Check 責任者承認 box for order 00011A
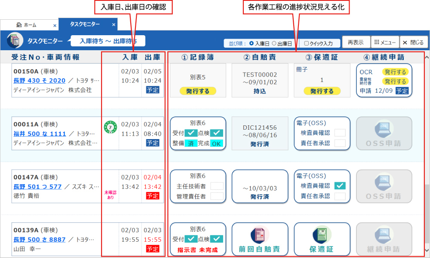Image resolution: width=430 pixels, height=258 pixels. pyautogui.click(x=340, y=143)
